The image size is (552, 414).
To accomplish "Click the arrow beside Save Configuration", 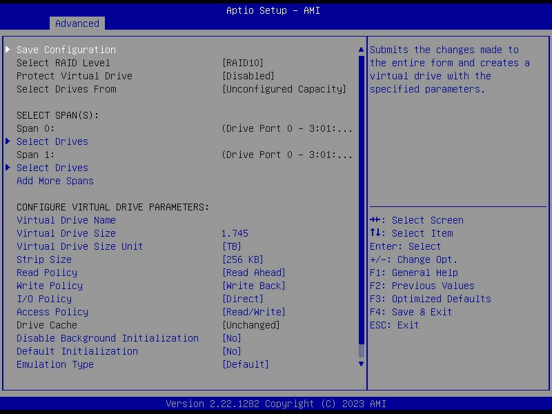I will click(x=8, y=49).
